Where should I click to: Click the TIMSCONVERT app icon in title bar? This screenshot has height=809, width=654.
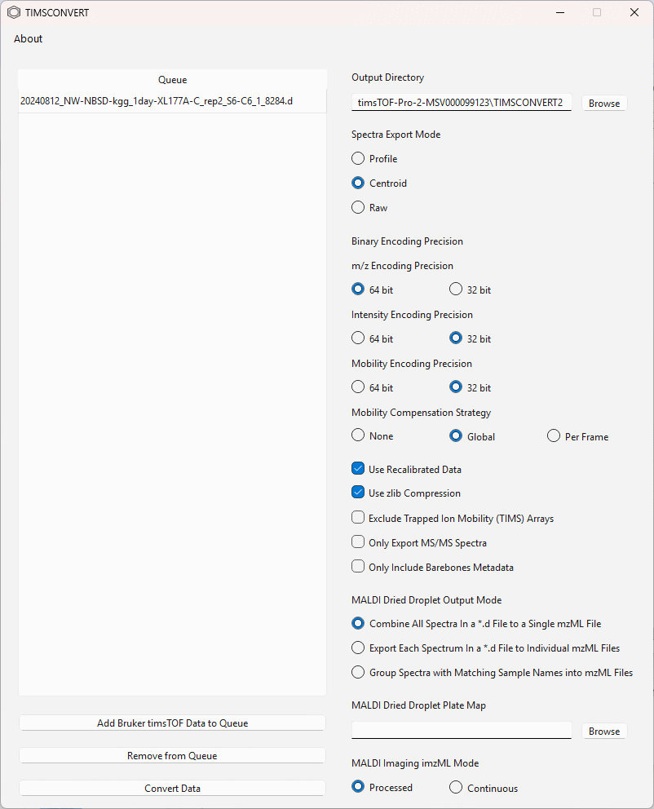tap(14, 12)
